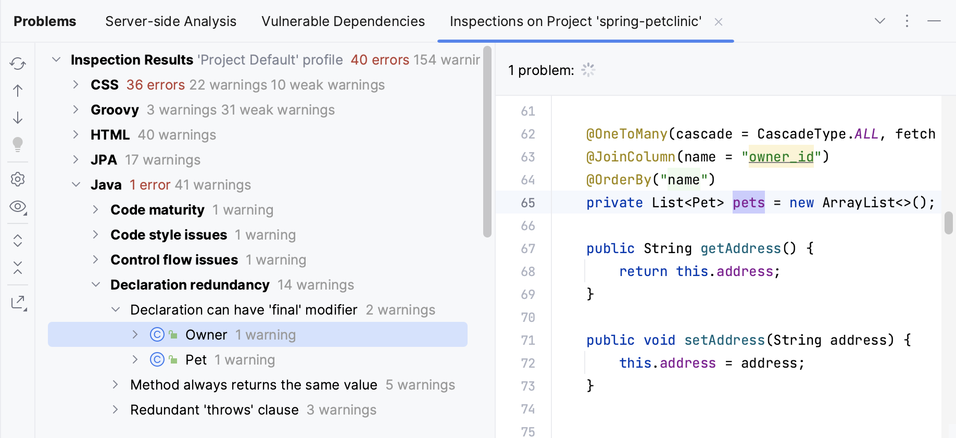
Task: Expand the CSS inspection group
Action: (76, 84)
